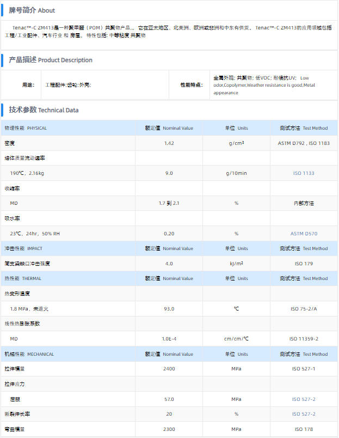Click the 机械性能 MECHANICAL table header
Viewport: 339px width, 438px height.
coord(29,354)
